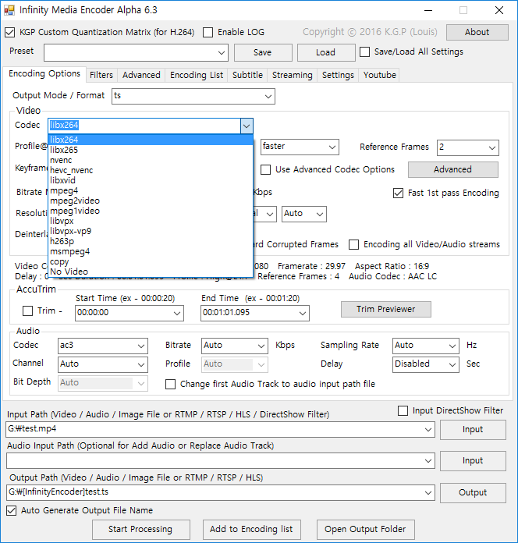
Task: Select libx265 from the codec list
Action: pyautogui.click(x=64, y=150)
